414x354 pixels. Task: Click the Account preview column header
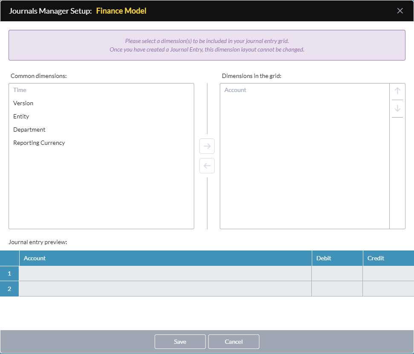pos(165,258)
